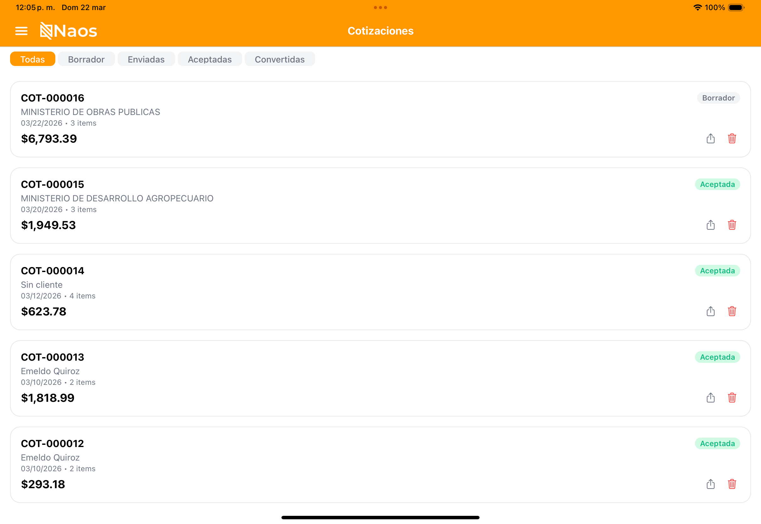761x524 pixels.
Task: Click date 03/12/2026 • 4 items
Action: tap(58, 296)
